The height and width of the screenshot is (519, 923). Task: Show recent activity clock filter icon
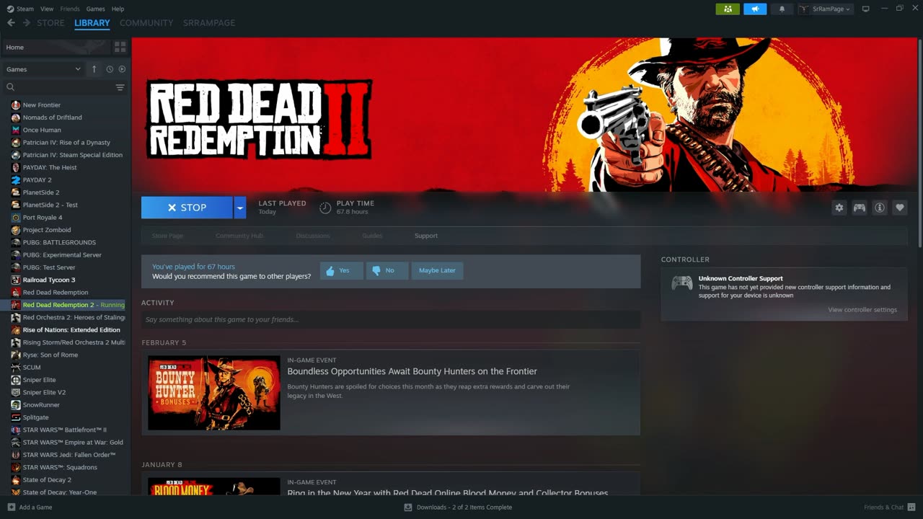click(x=110, y=69)
